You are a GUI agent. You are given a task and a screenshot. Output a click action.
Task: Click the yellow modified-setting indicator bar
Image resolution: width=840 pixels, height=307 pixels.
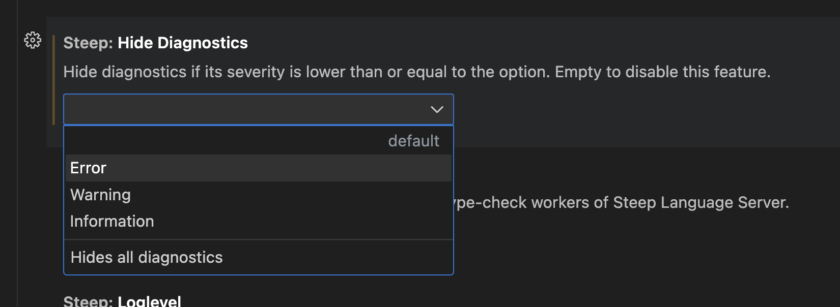pyautogui.click(x=53, y=80)
